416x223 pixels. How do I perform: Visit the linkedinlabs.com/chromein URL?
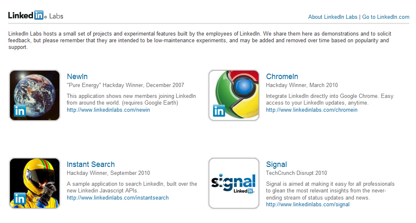[x=312, y=110]
